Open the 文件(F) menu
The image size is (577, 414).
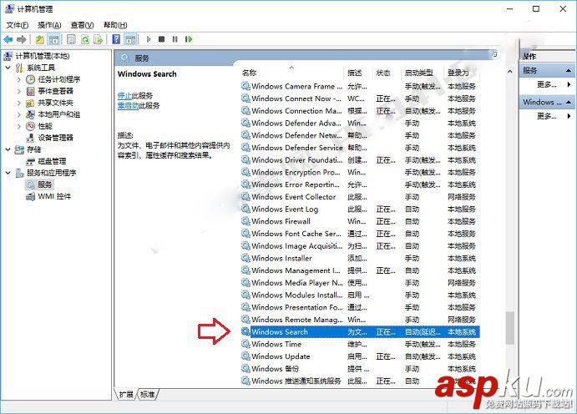click(18, 25)
